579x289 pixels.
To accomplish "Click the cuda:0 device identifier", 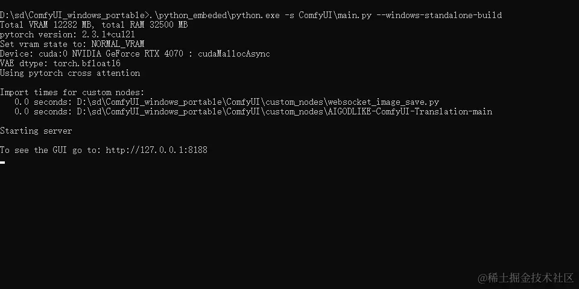I will point(53,54).
